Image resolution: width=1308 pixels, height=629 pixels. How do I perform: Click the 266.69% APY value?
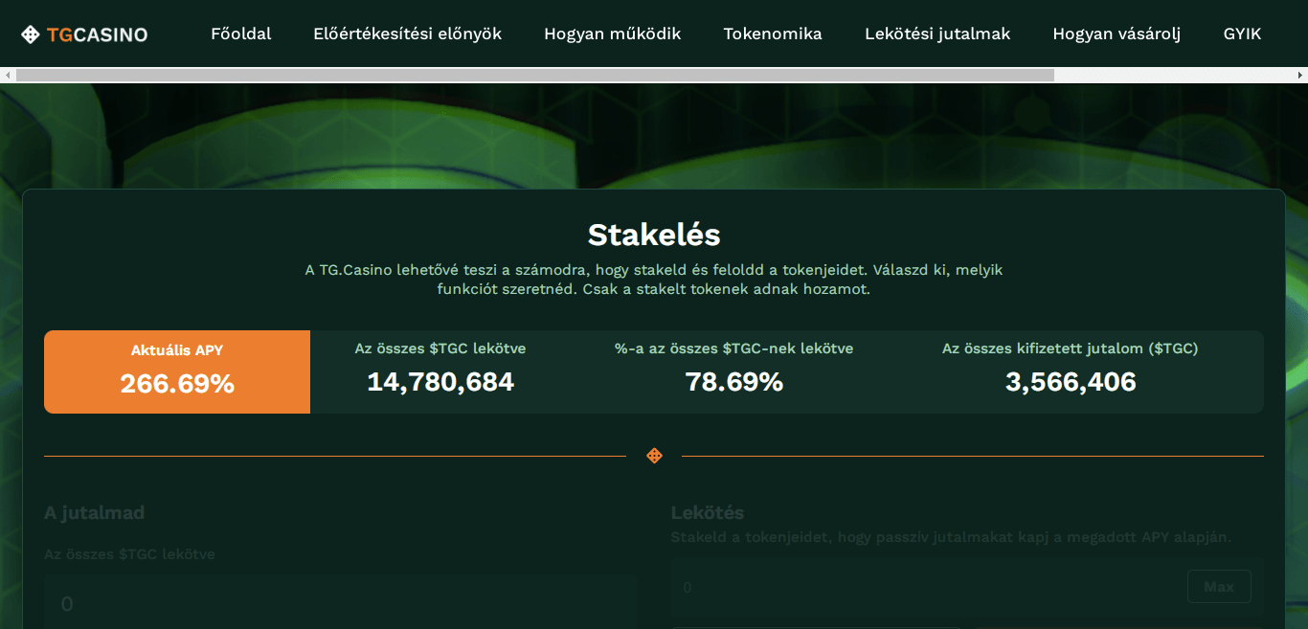click(x=177, y=384)
